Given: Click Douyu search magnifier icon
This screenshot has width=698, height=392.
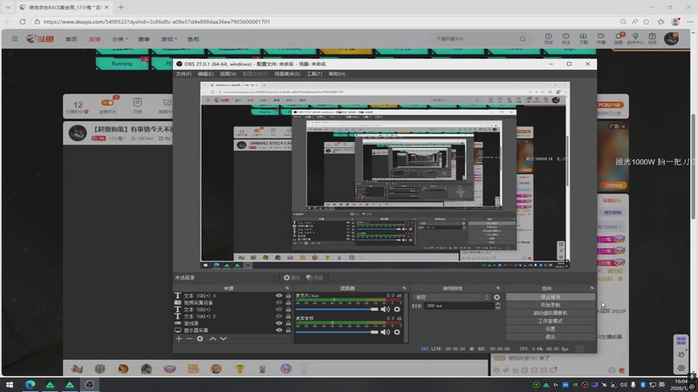Looking at the screenshot, I should (x=523, y=39).
